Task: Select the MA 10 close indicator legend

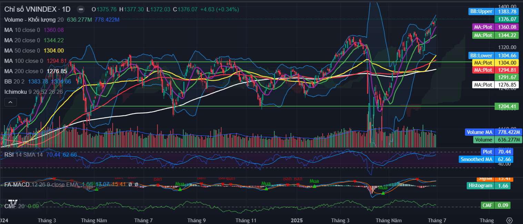Action: (22, 30)
